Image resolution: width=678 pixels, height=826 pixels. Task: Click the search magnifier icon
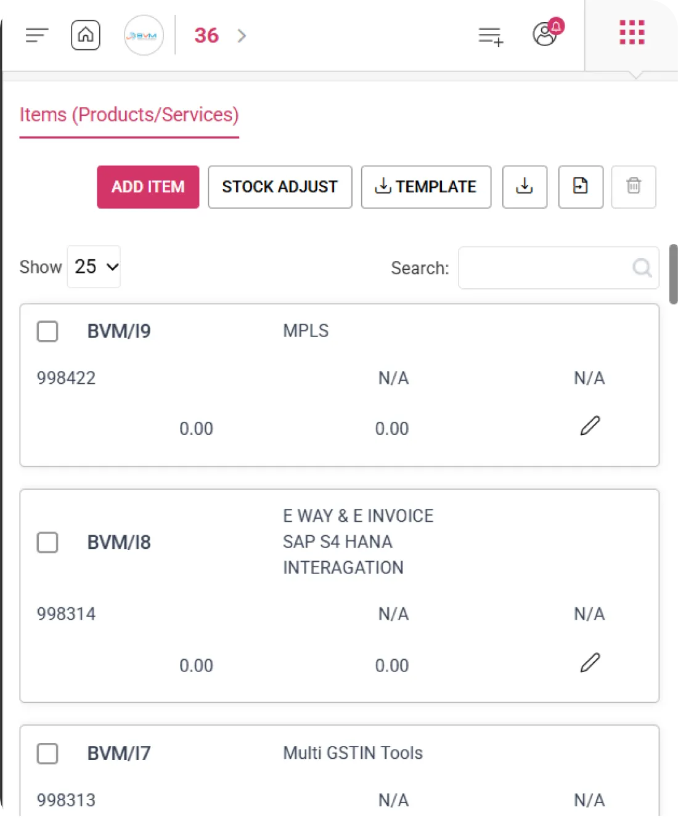coord(642,268)
